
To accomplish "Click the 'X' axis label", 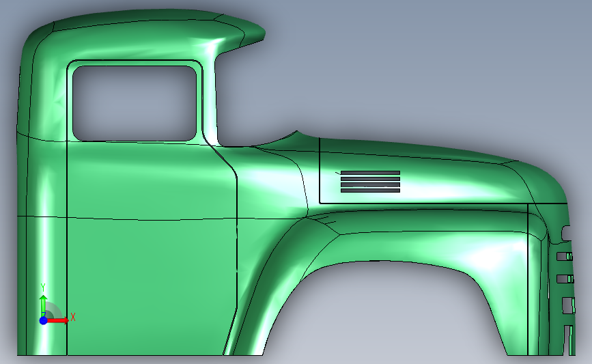I will point(73,317).
